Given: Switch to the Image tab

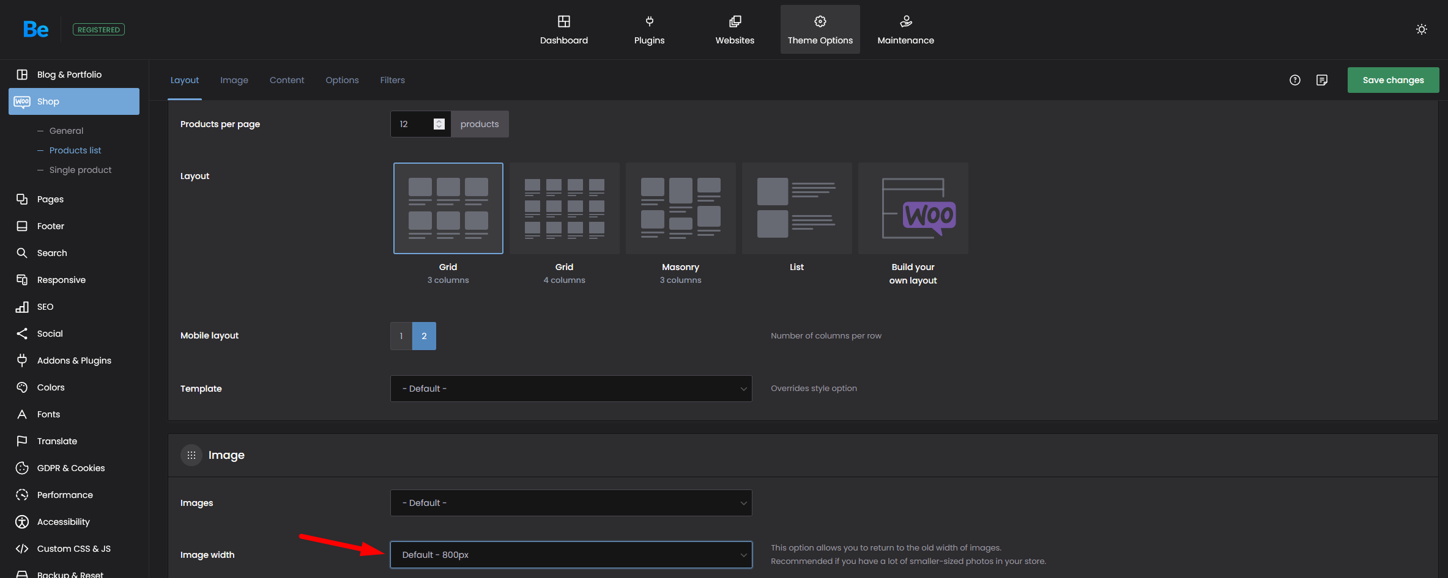Looking at the screenshot, I should pyautogui.click(x=234, y=80).
